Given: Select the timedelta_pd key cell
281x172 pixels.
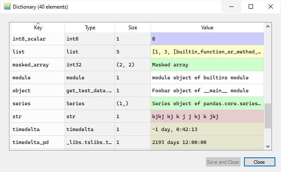Looking at the screenshot, I should click(38, 142).
